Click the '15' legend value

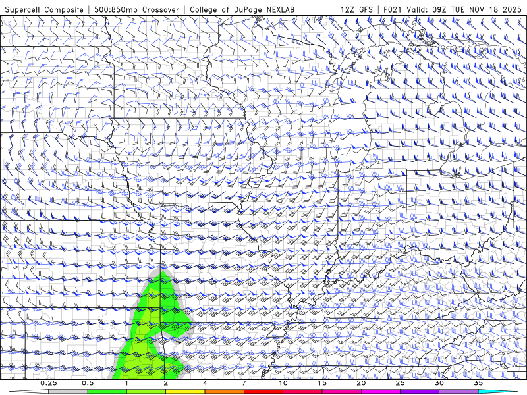tap(322, 383)
